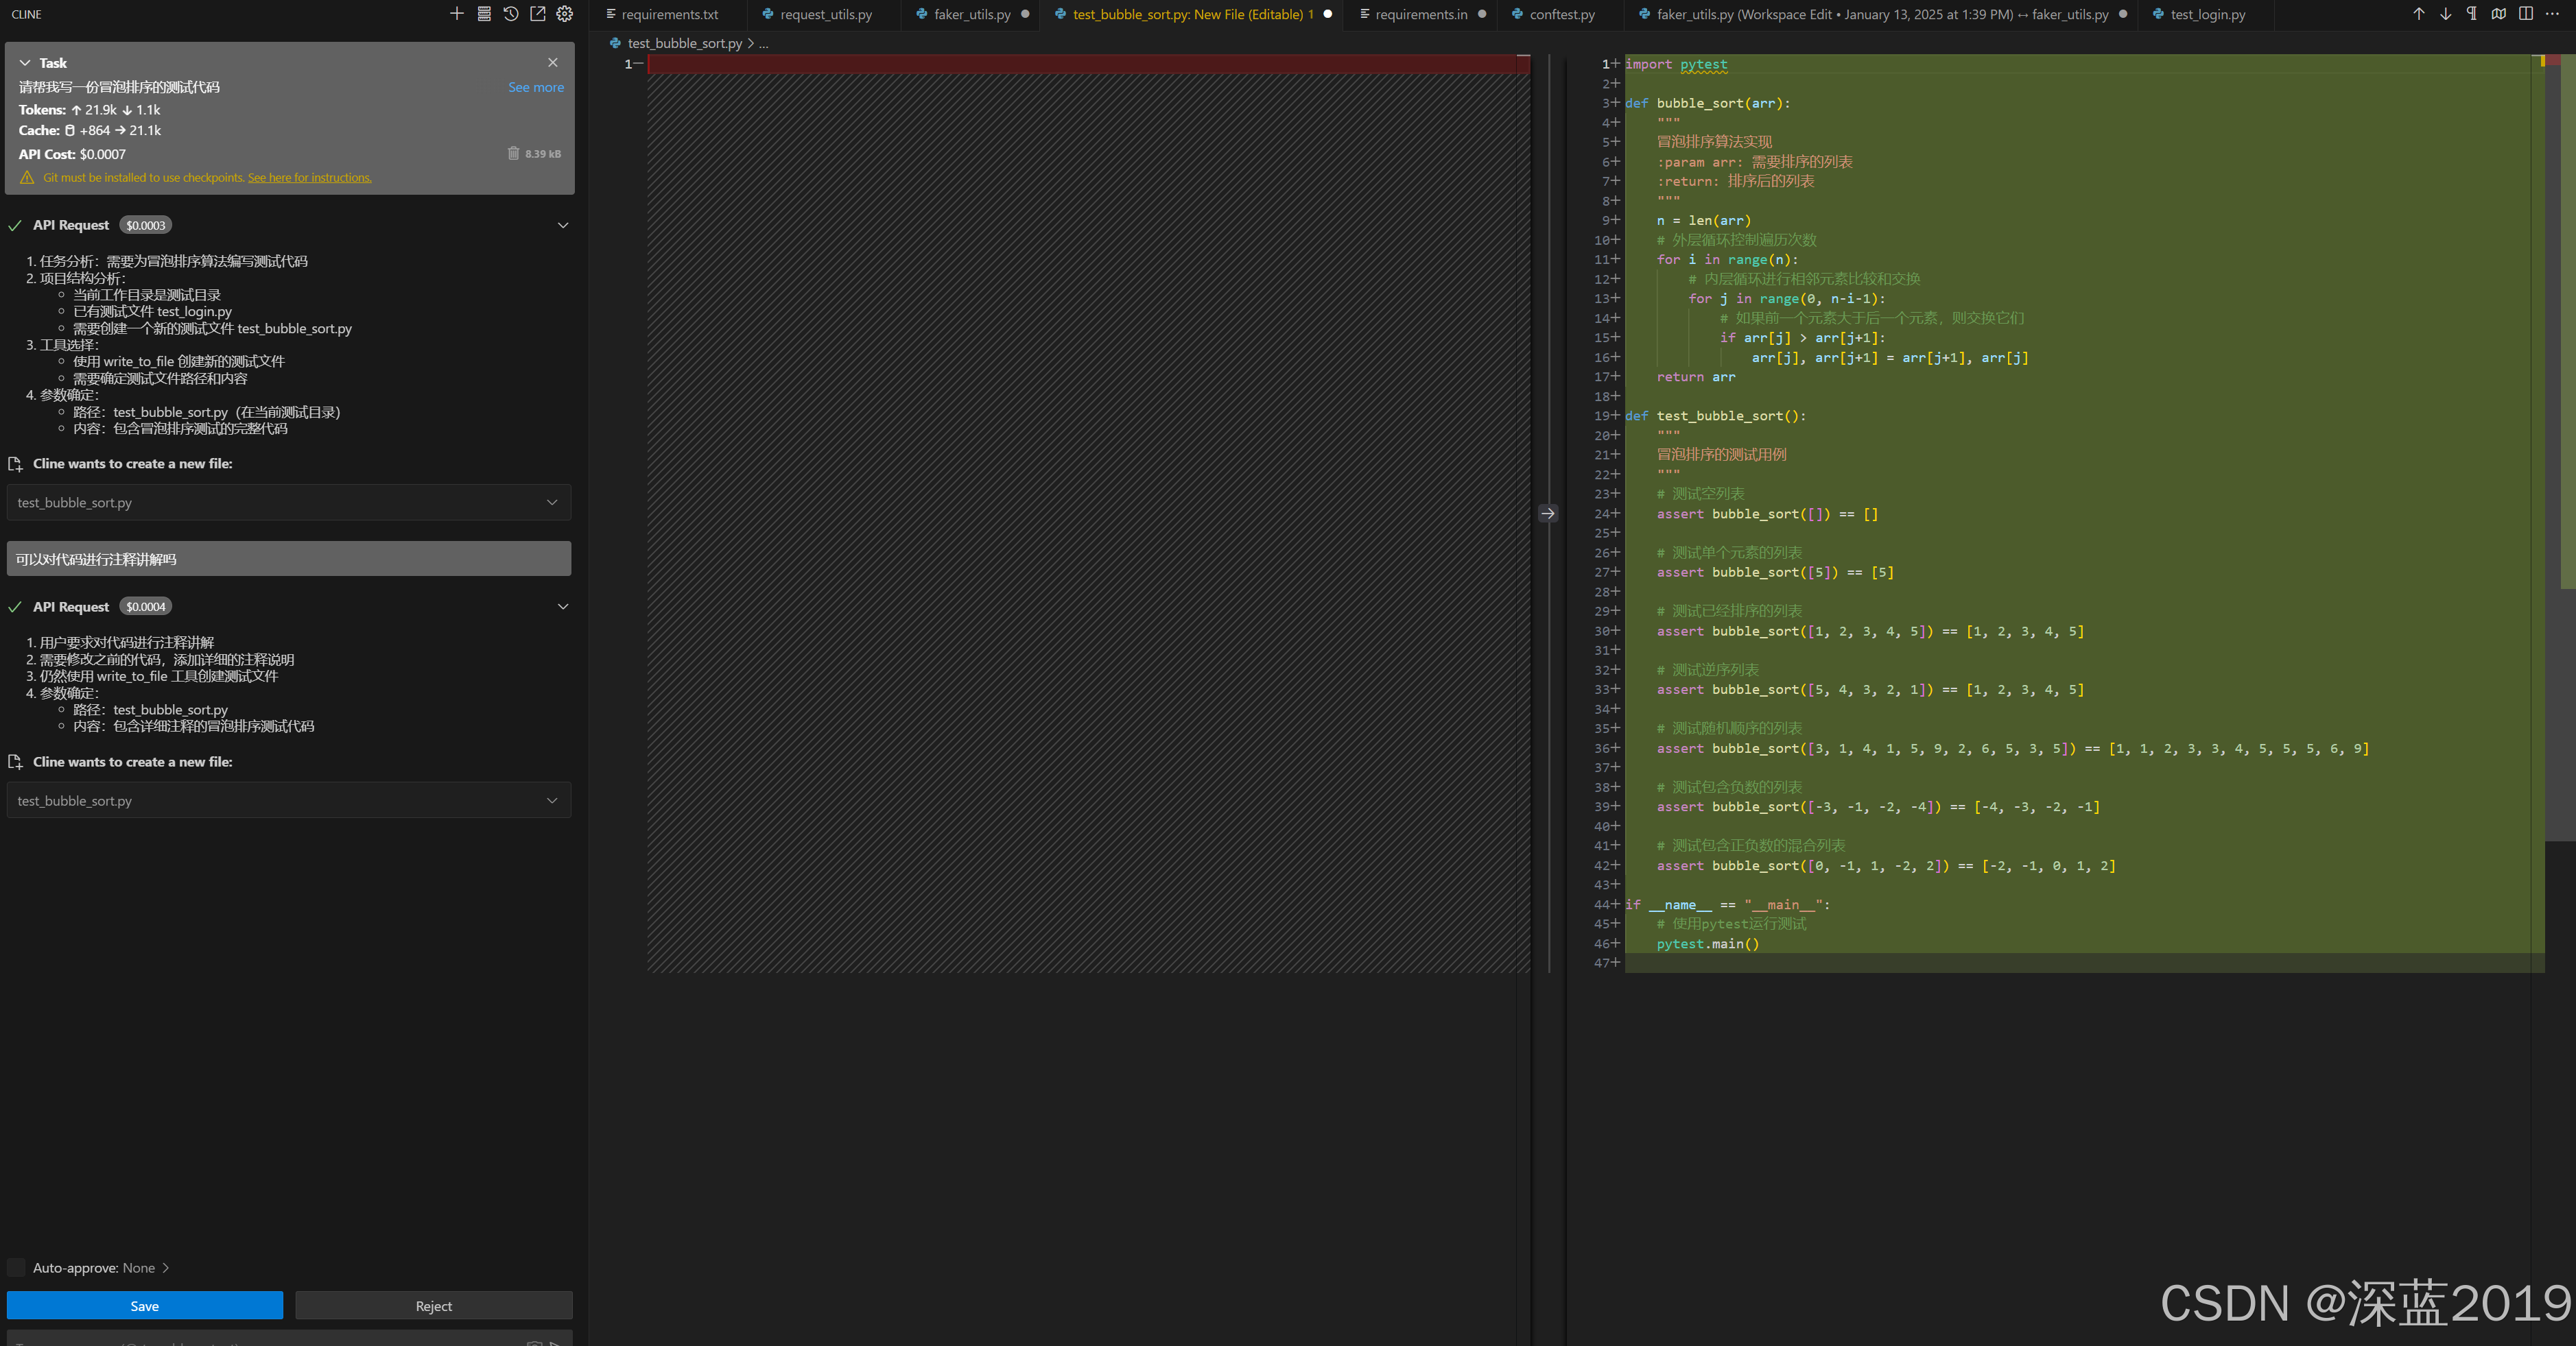Open 'See here for instructions' link

click(309, 178)
